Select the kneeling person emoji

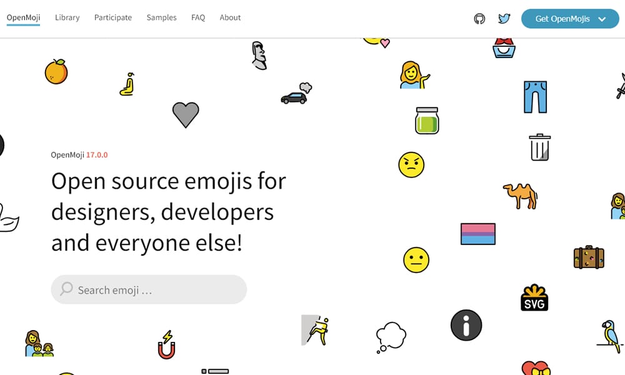click(127, 84)
